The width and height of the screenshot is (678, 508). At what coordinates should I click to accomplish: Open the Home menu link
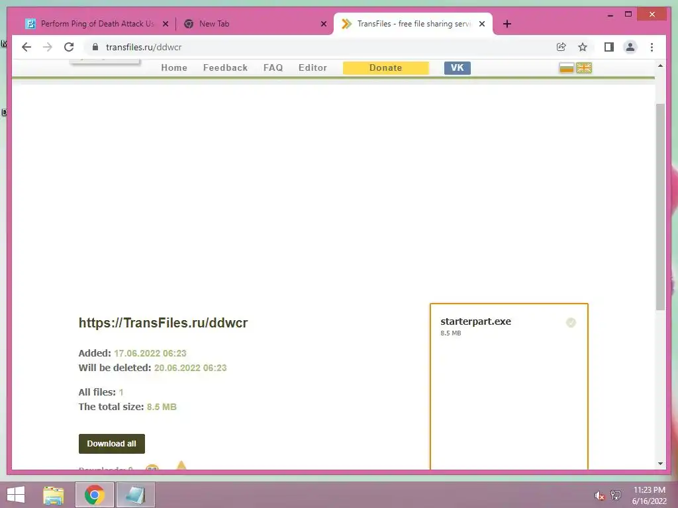pos(174,68)
